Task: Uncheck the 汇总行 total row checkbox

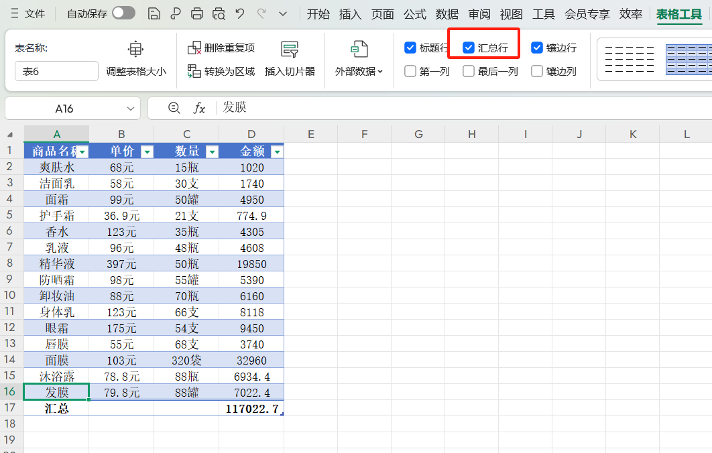Action: (x=468, y=48)
